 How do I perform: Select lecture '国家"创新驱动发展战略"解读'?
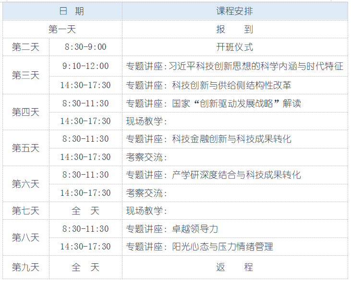click(x=237, y=103)
